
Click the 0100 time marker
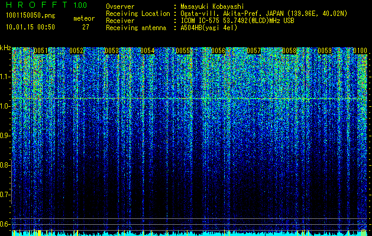(360, 51)
